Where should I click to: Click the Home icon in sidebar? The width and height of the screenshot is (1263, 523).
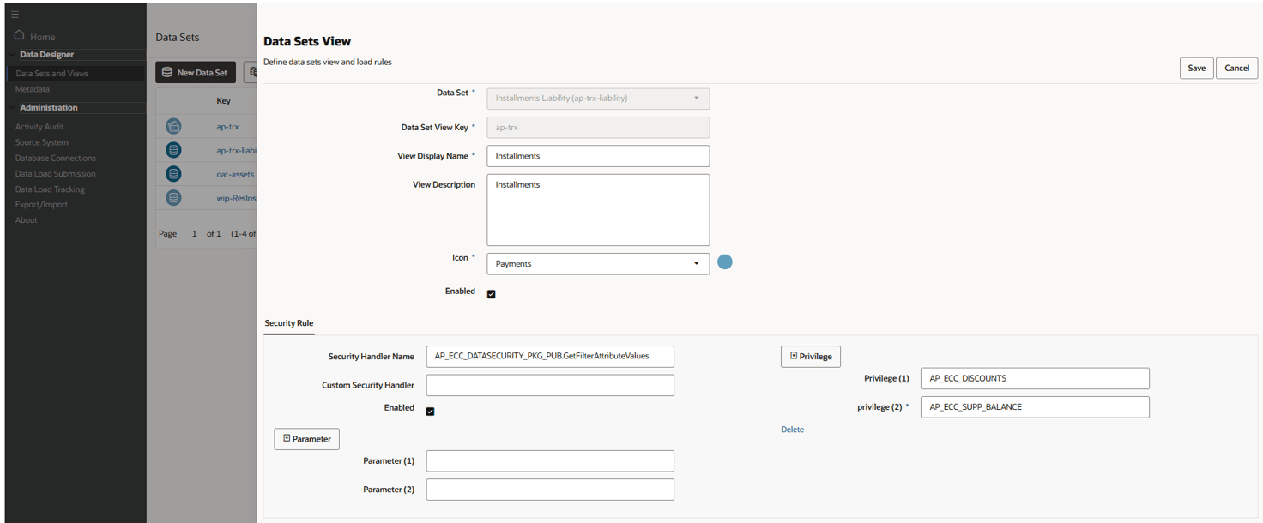pos(20,36)
